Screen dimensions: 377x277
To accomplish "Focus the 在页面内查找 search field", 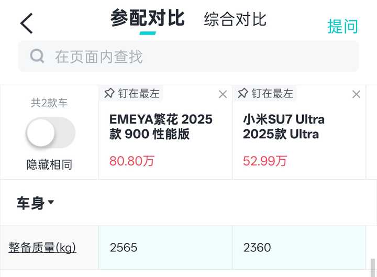I will tap(188, 57).
